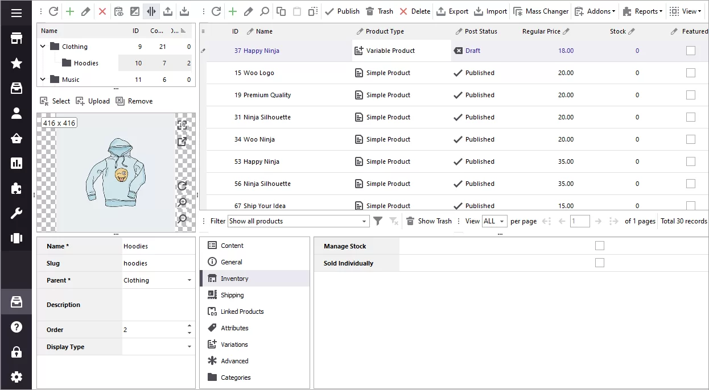The image size is (709, 390).
Task: Increase the Order value with stepper
Action: (x=189, y=326)
